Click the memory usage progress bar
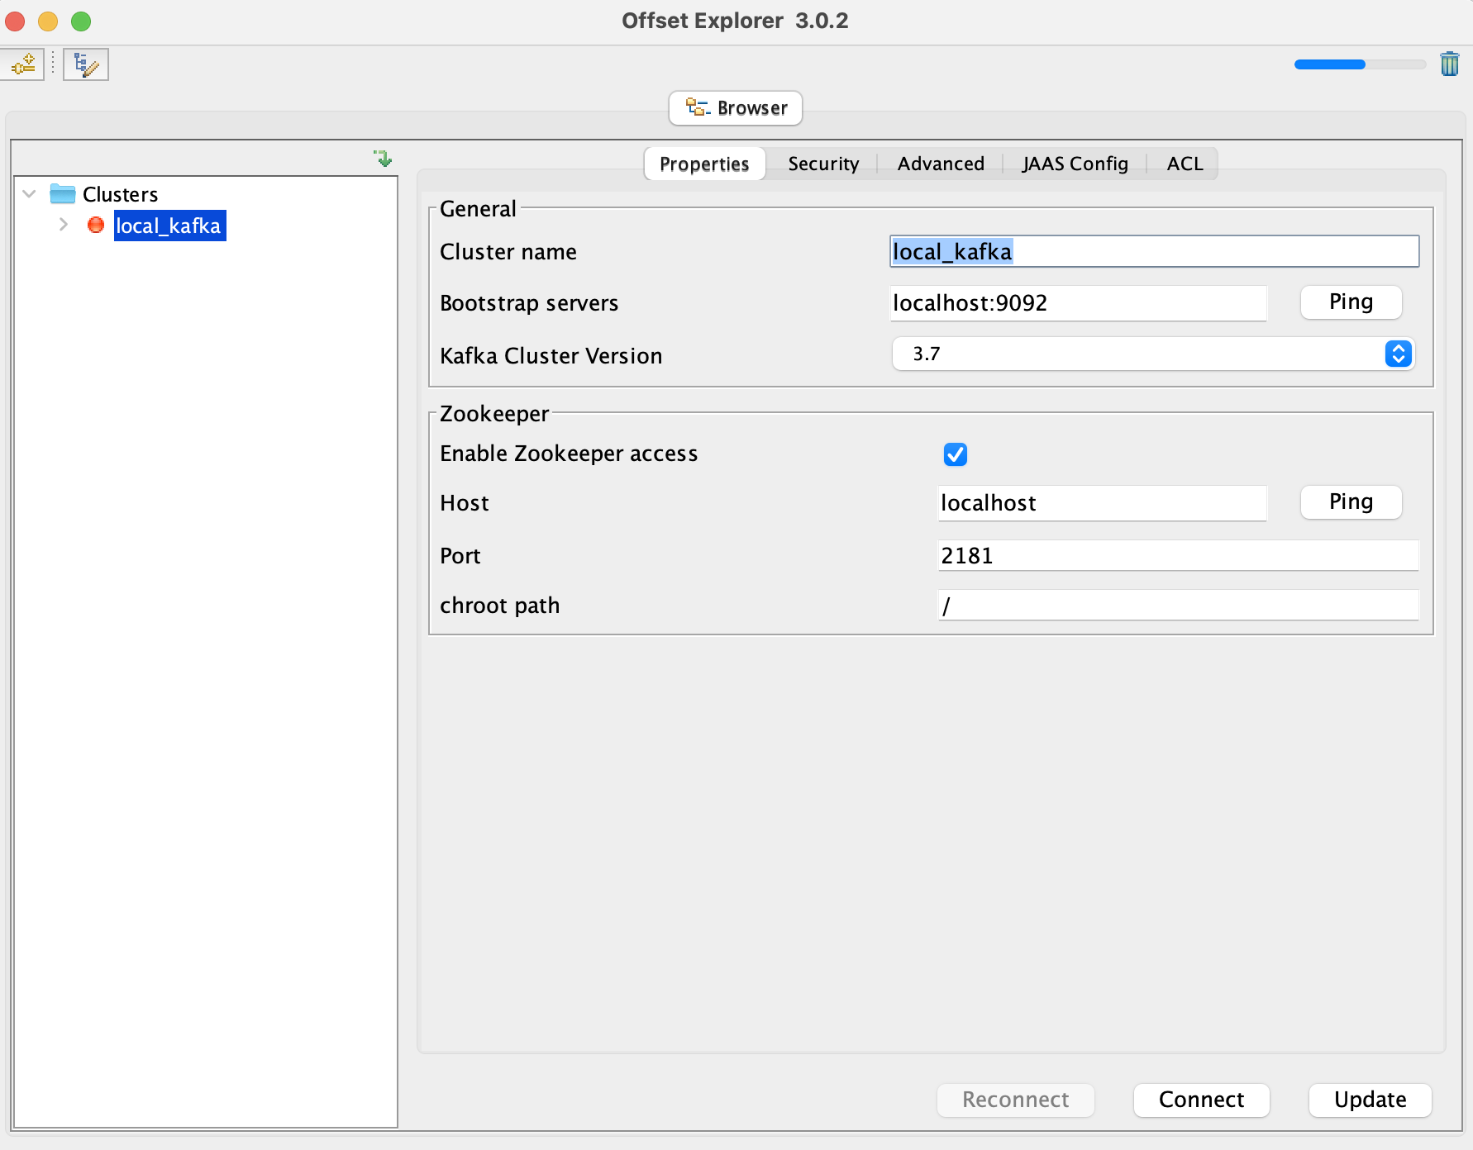 [x=1360, y=64]
